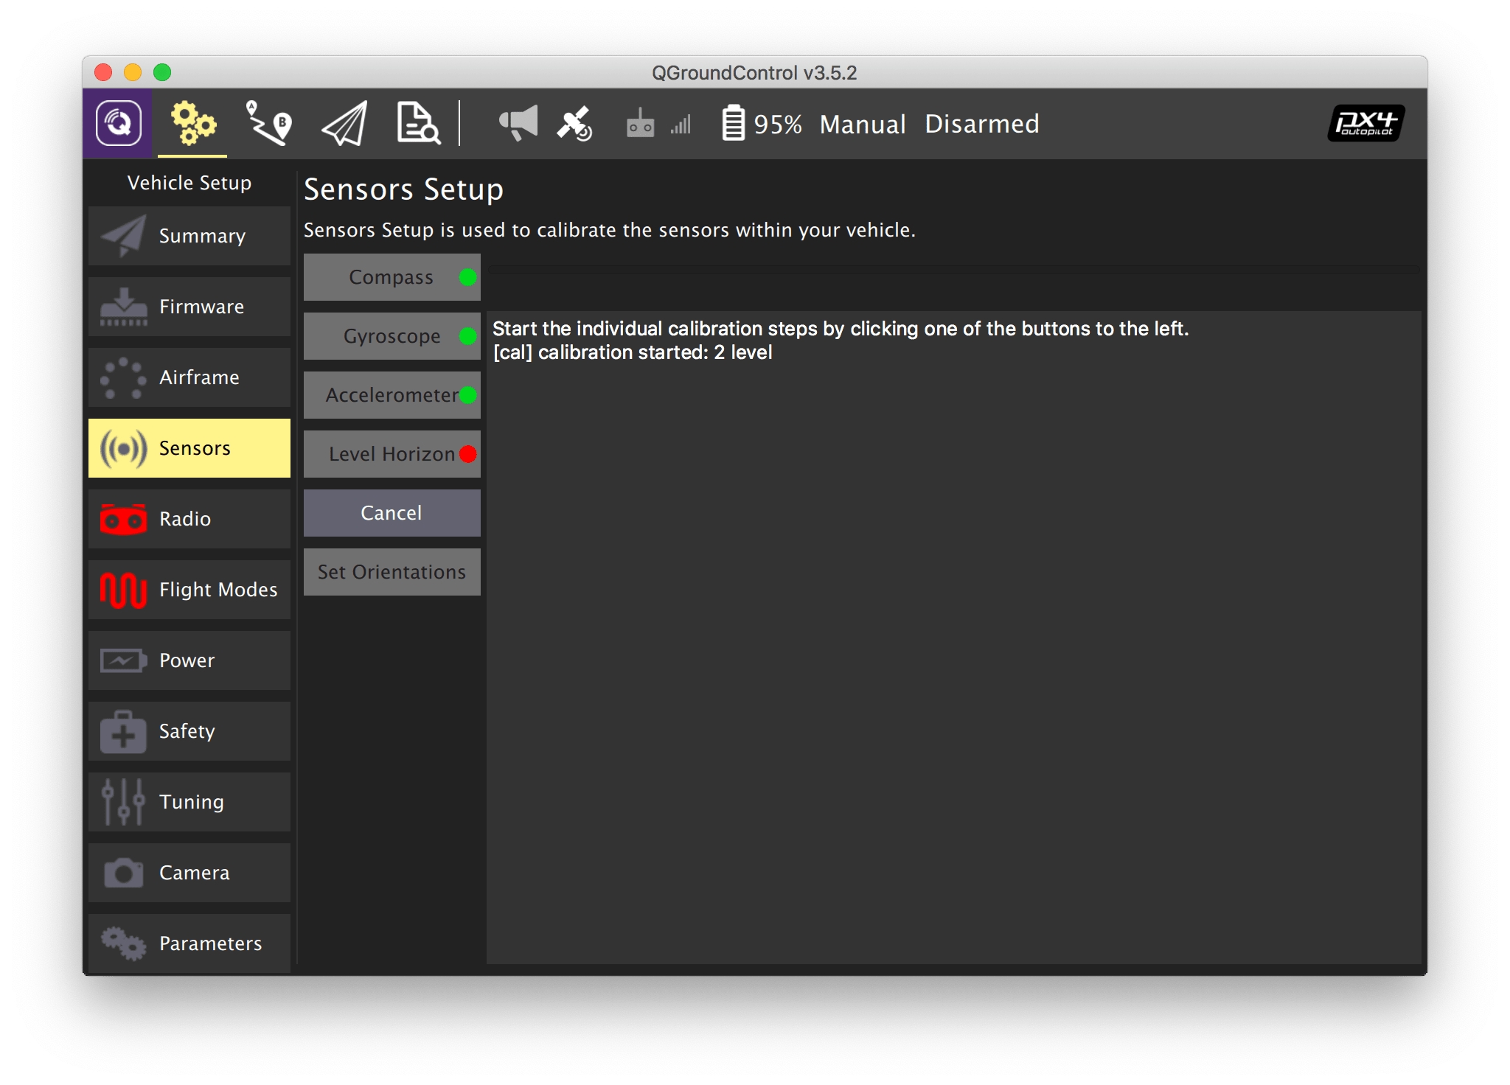1510x1085 pixels.
Task: Select Level Horizon calibration with red indicator
Action: pyautogui.click(x=392, y=454)
